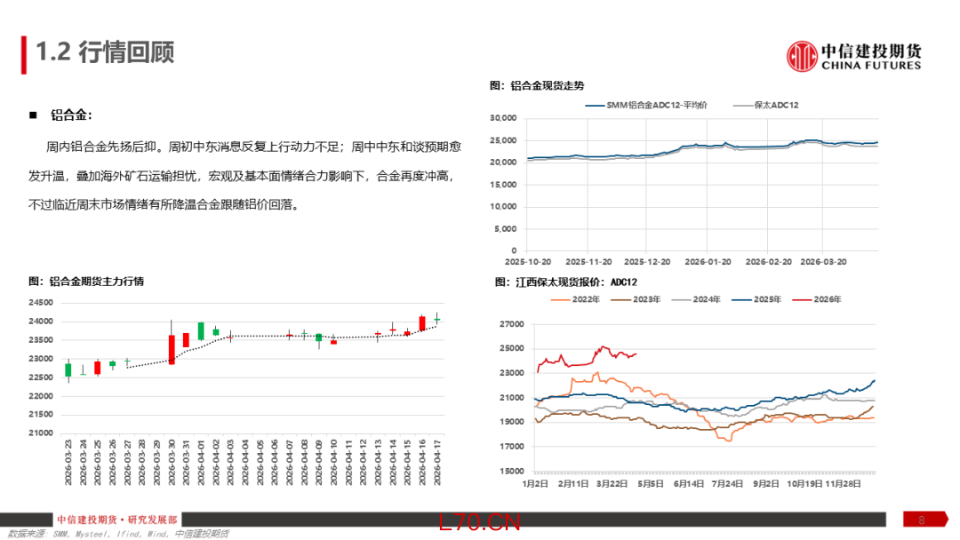
Task: Click the black square bullet before 铝合金
Action: [33, 115]
